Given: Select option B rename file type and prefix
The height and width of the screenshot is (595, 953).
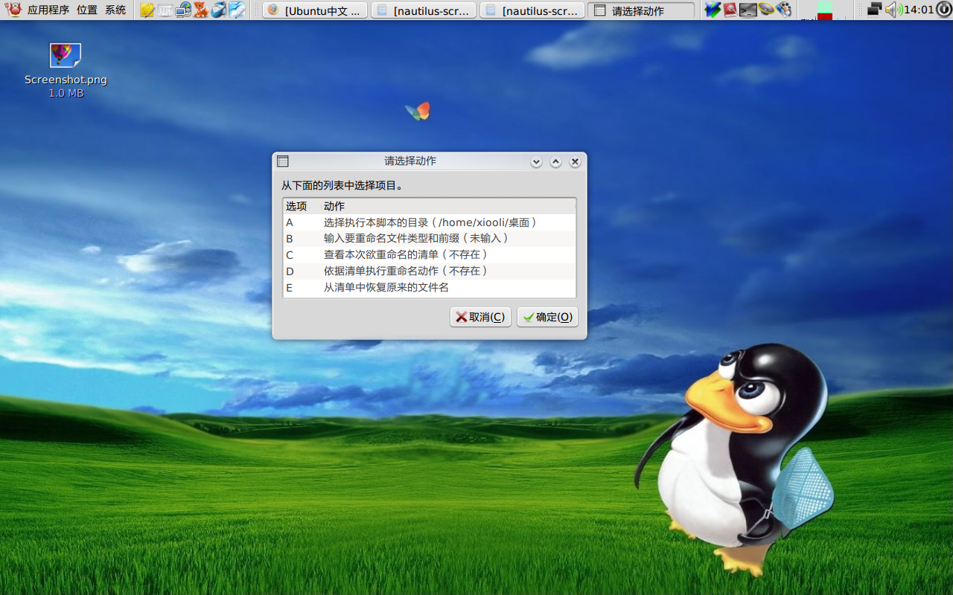Looking at the screenshot, I should 430,239.
